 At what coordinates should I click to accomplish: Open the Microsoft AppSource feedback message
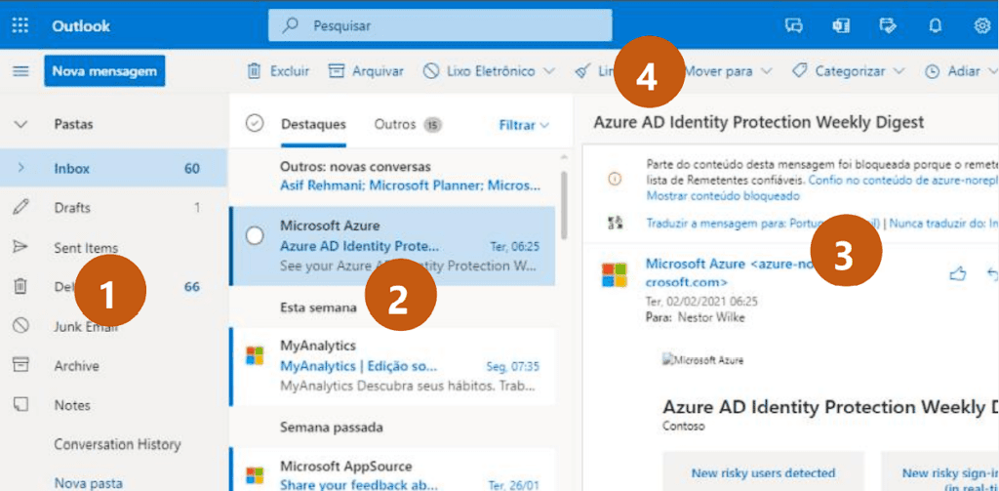pyautogui.click(x=392, y=470)
